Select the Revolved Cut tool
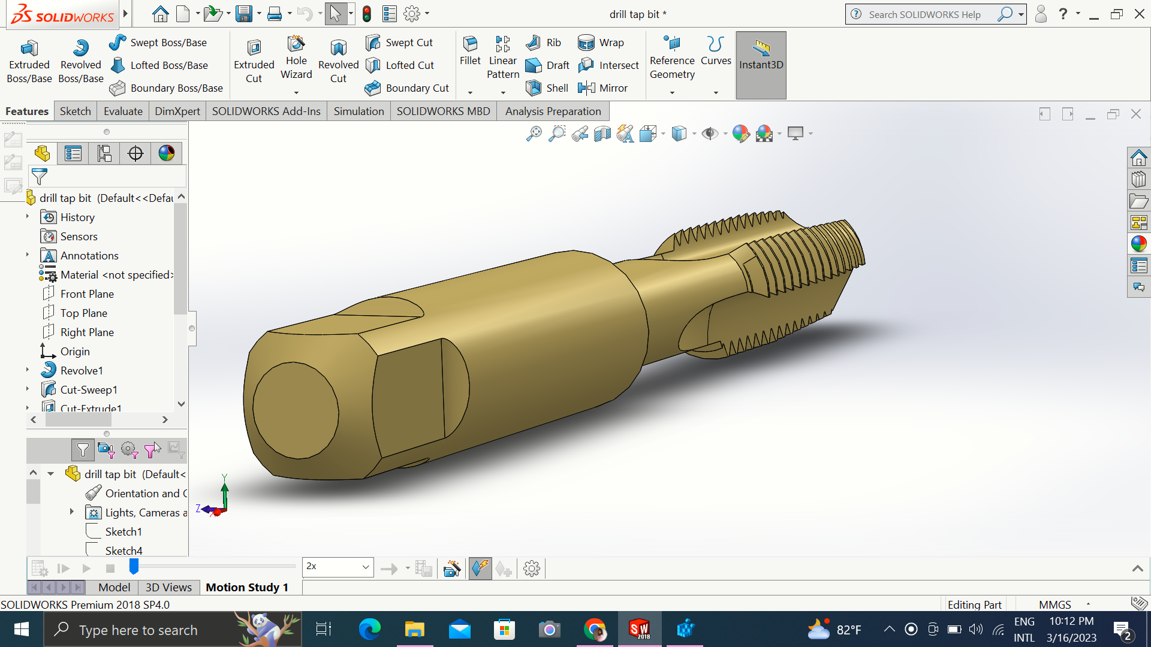 (338, 62)
